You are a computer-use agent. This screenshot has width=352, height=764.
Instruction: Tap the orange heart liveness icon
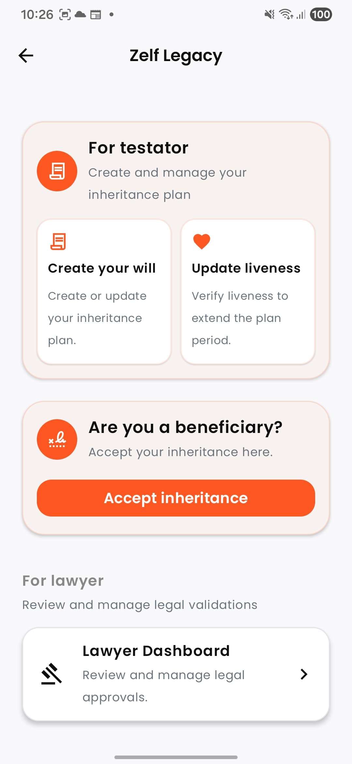coord(201,242)
